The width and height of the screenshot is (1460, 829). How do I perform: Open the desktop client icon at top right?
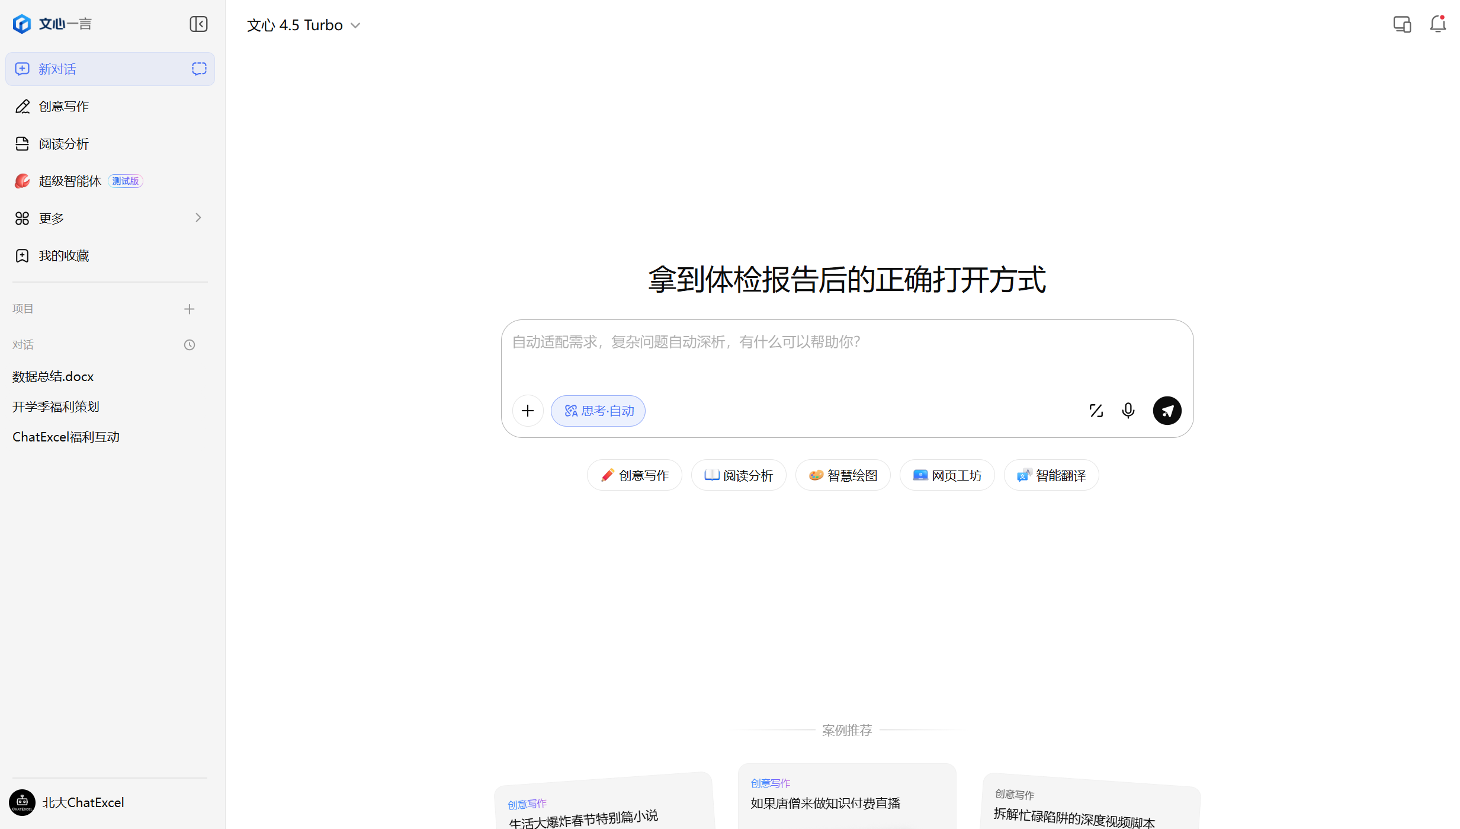pyautogui.click(x=1402, y=24)
